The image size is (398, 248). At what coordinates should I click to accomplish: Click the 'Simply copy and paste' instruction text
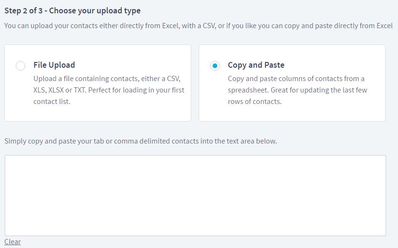coord(140,141)
